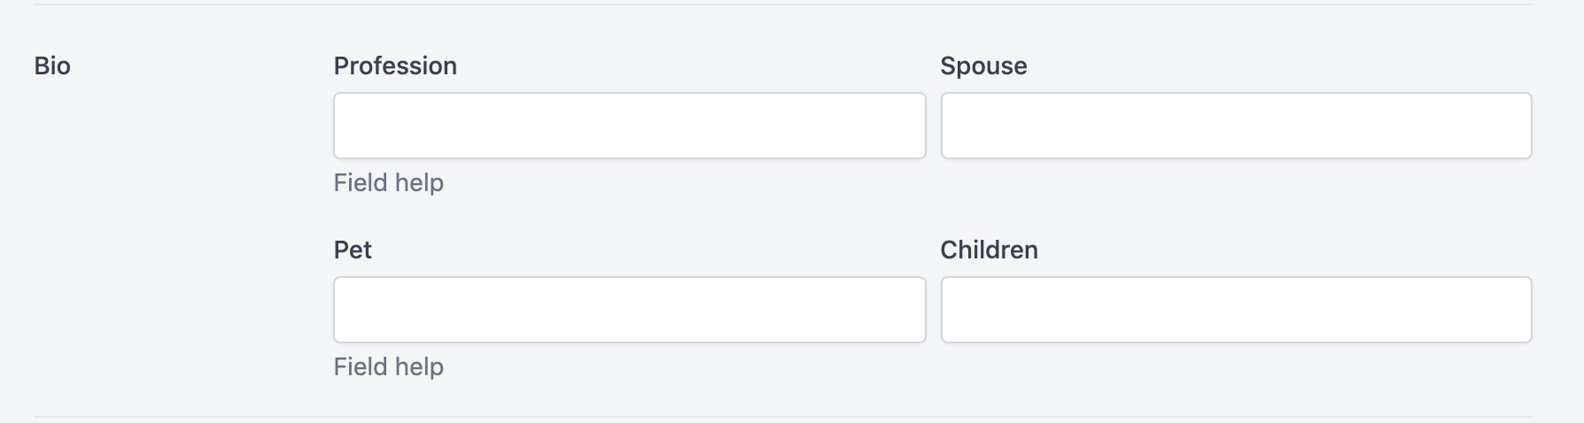Click the Bio section heading
1584x423 pixels.
click(x=52, y=66)
